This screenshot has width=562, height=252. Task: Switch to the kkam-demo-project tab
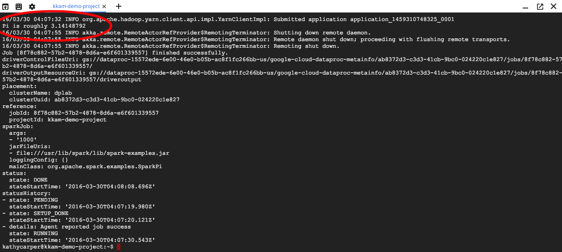(76, 6)
